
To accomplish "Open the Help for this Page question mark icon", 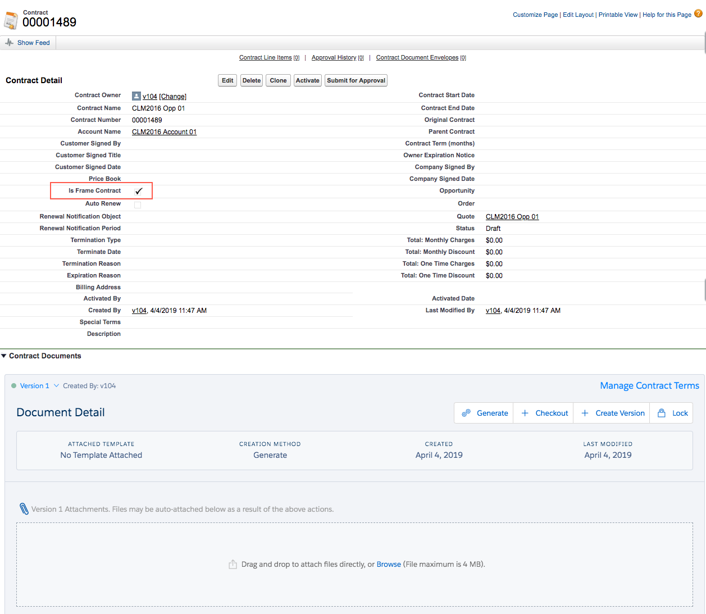I will (x=699, y=13).
